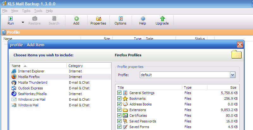This screenshot has width=253, height=130.
Task: Sort items by Size column in Add Item dialog
Action: (223, 88)
